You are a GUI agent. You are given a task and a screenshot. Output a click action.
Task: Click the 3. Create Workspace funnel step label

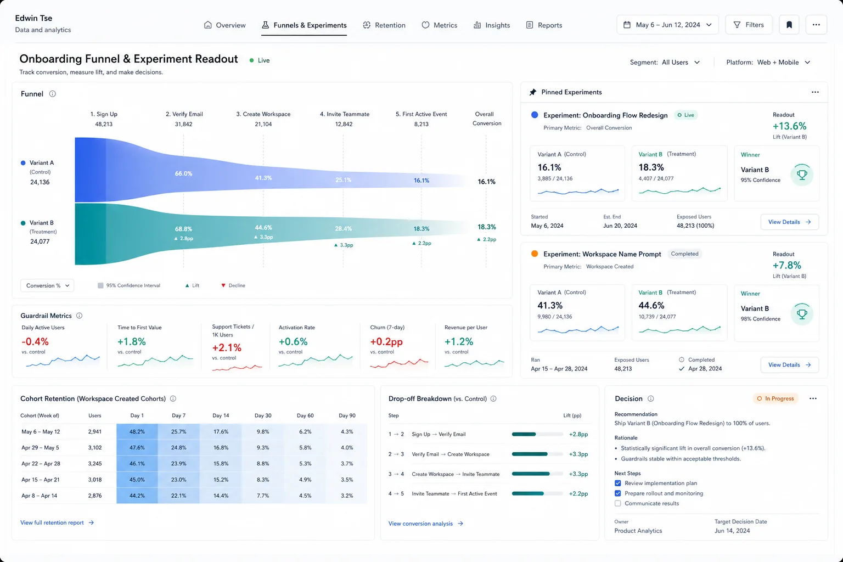click(263, 114)
